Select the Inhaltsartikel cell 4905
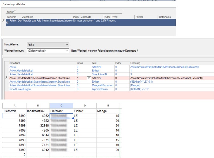The height and width of the screenshot is (158, 214). (38, 130)
